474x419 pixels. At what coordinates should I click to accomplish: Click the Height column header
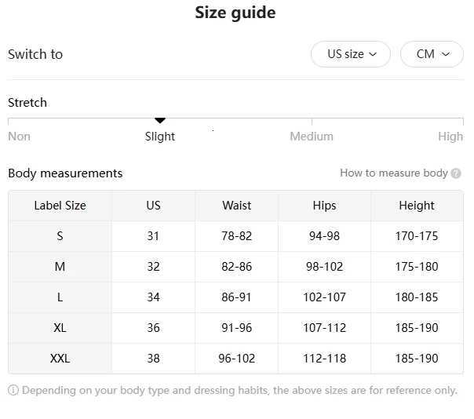(416, 206)
